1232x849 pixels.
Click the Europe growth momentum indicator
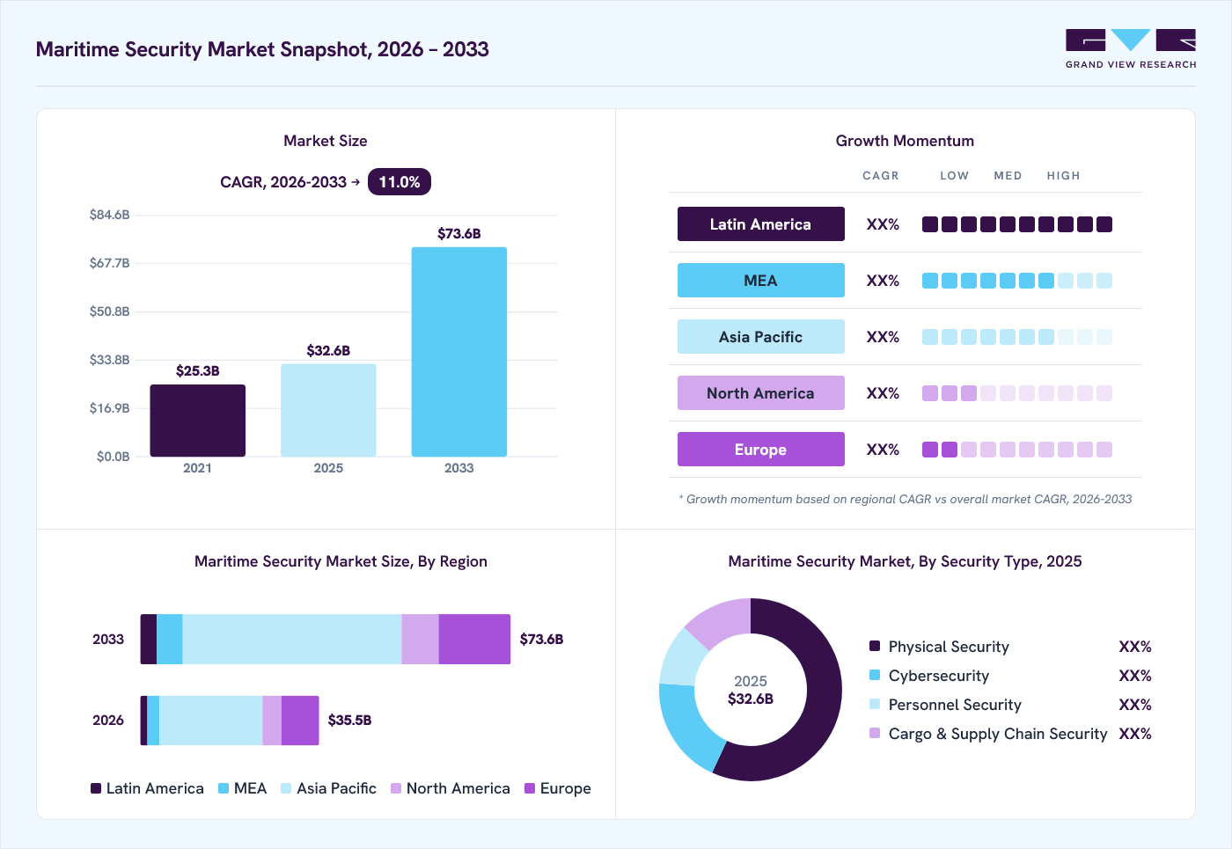(x=1017, y=450)
